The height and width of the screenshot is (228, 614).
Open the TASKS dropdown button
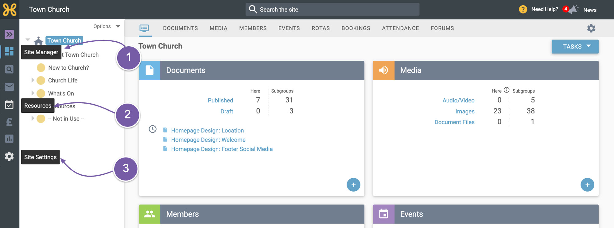tap(575, 47)
